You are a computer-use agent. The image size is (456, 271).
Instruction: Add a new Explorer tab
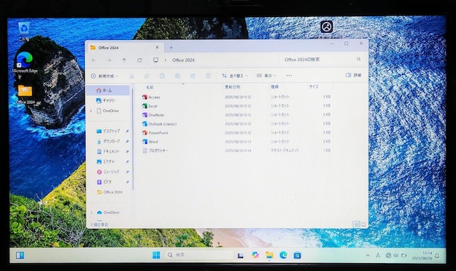[x=171, y=48]
